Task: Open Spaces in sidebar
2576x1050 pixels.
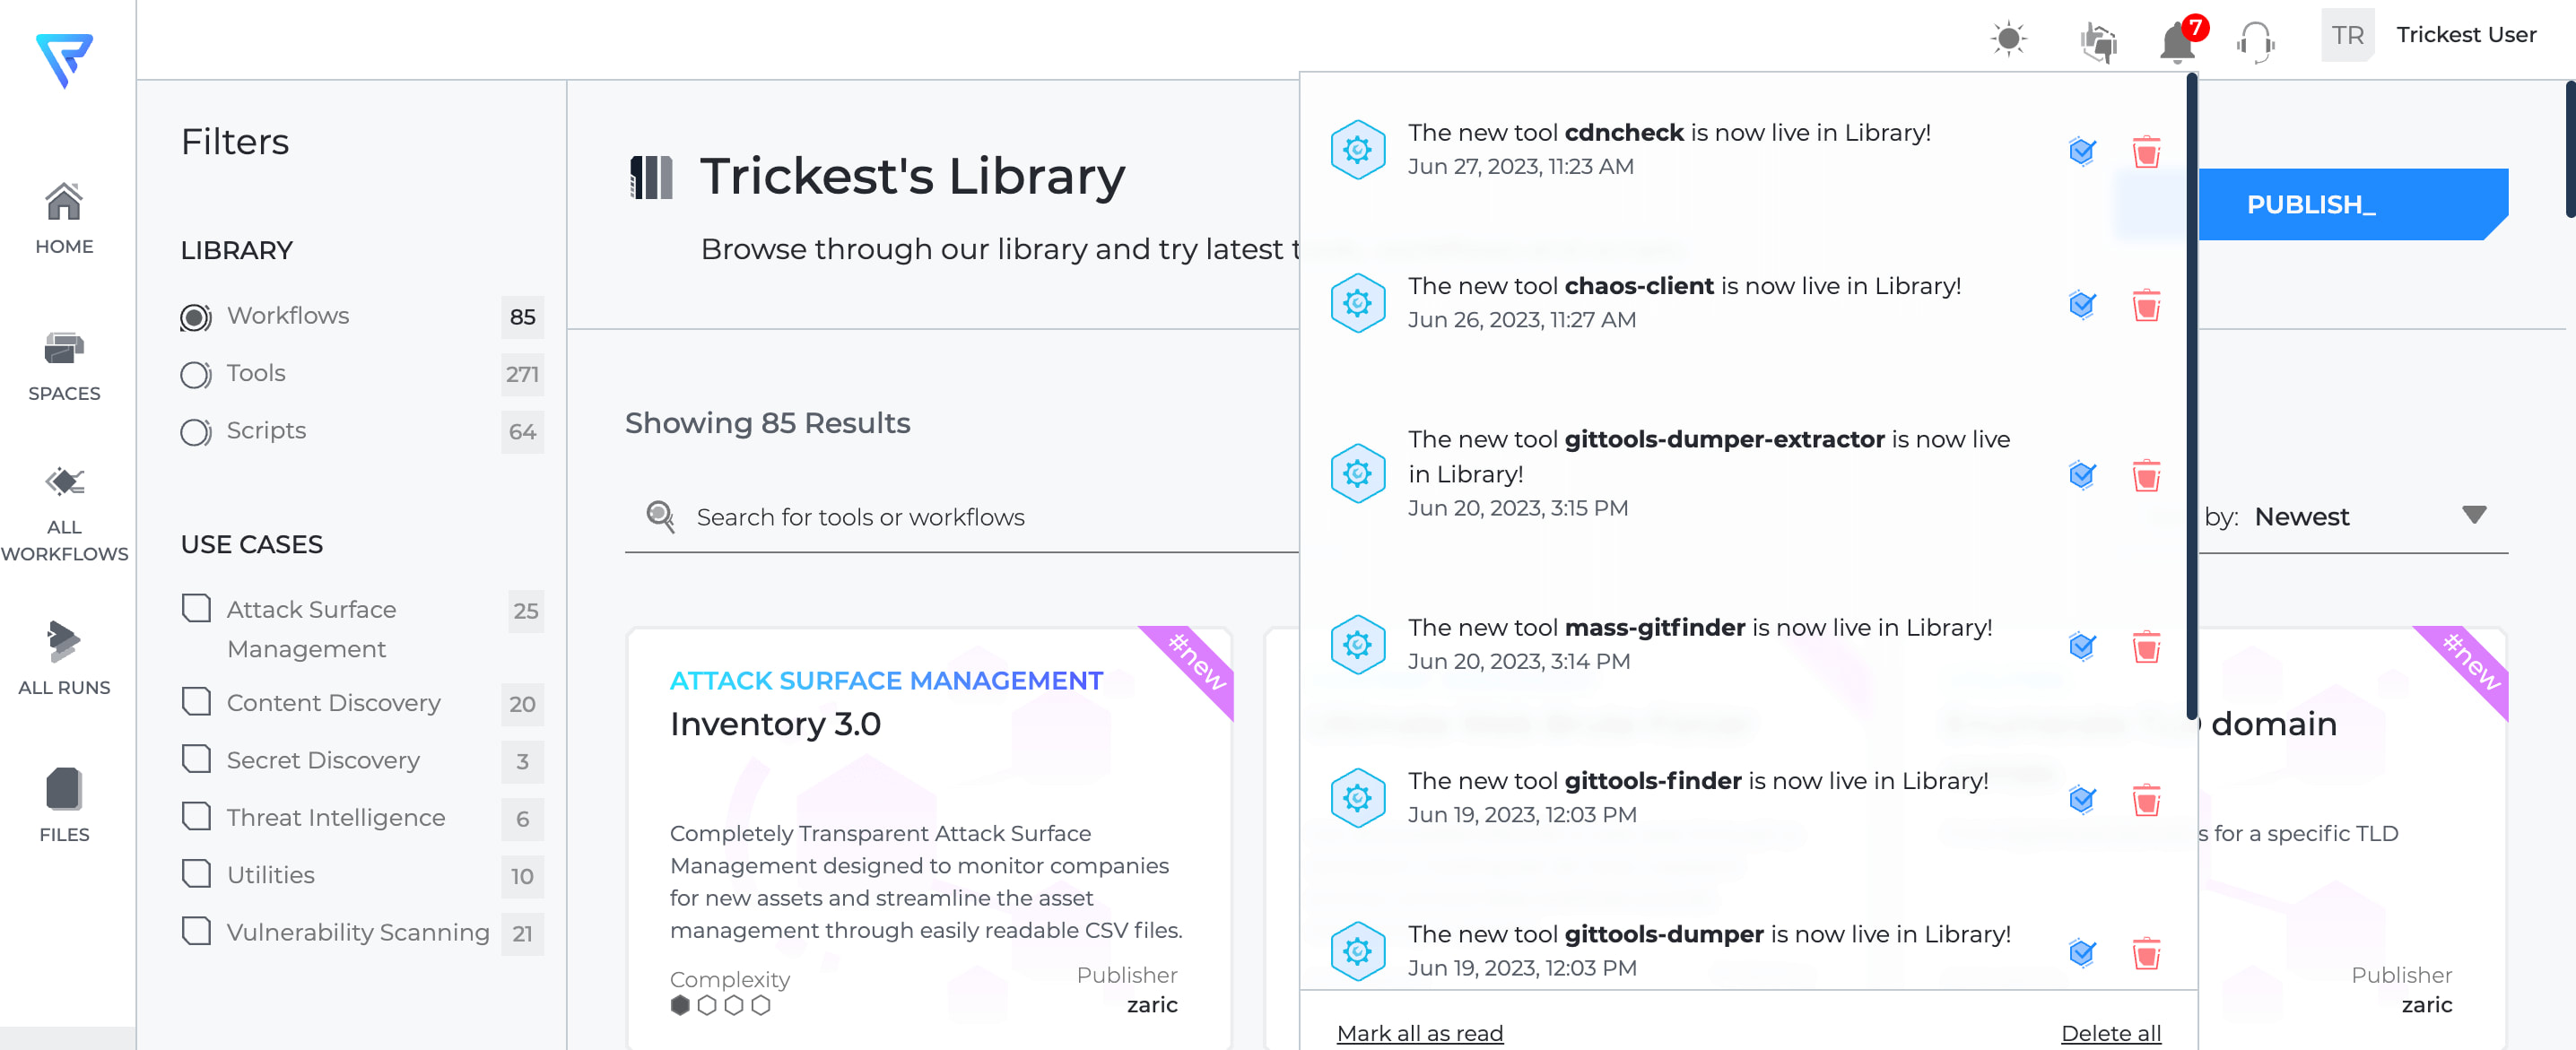Action: [x=64, y=366]
